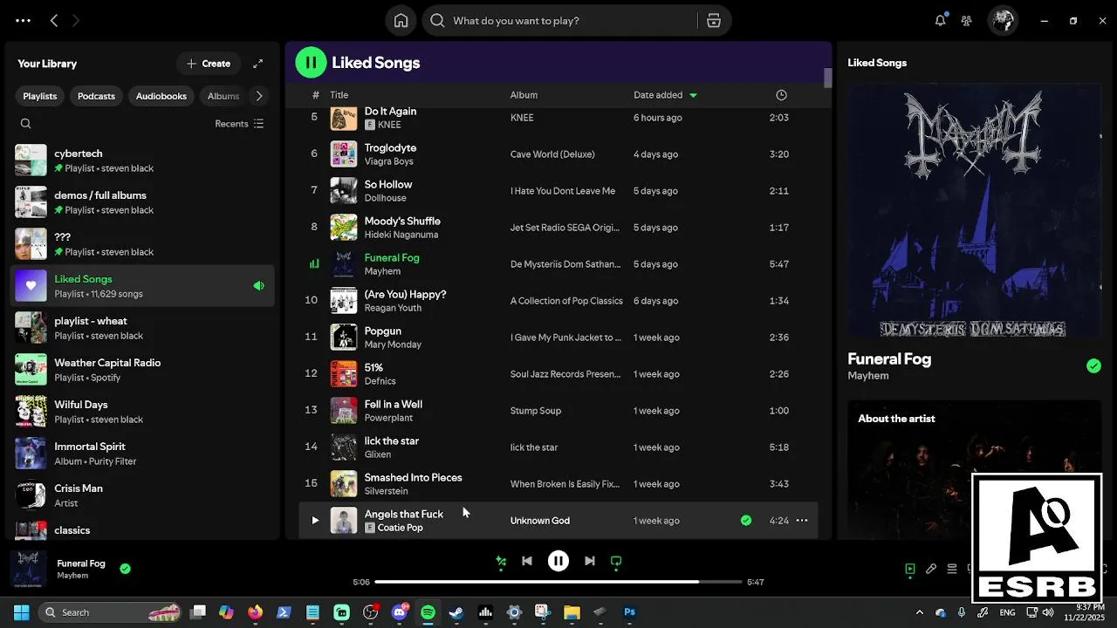Filter library by Albums

click(223, 96)
